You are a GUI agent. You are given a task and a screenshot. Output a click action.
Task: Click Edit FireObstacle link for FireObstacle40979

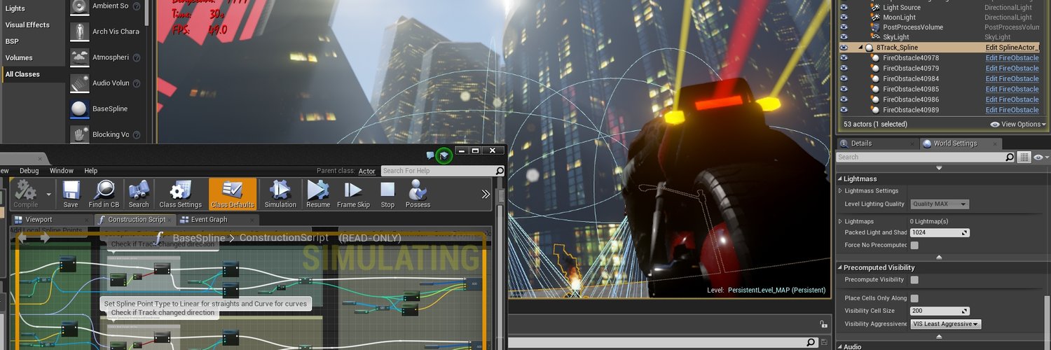tap(1012, 68)
